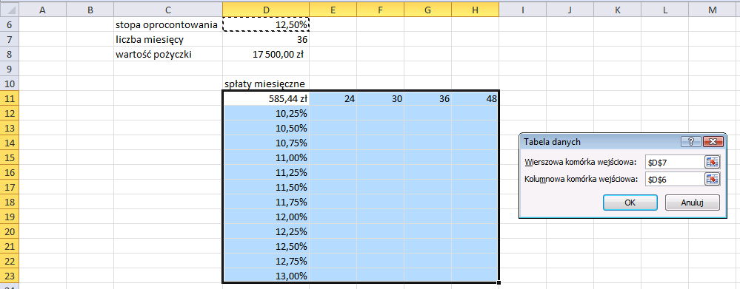
Task: Click the help question mark in Tabela danych
Action: point(691,142)
